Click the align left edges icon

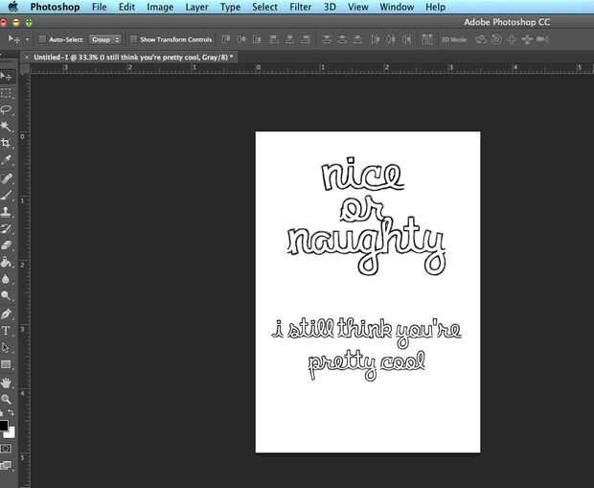[x=274, y=39]
